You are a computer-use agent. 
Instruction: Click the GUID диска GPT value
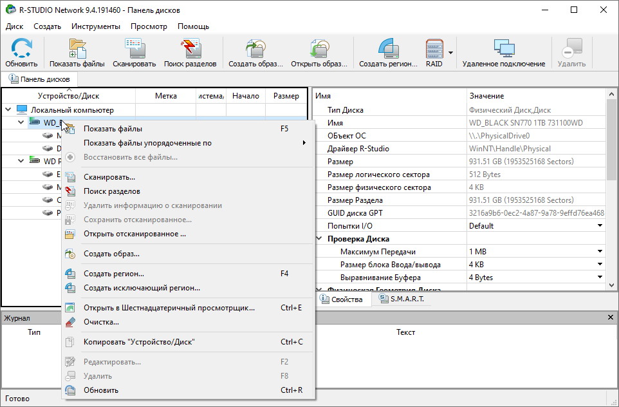click(537, 213)
